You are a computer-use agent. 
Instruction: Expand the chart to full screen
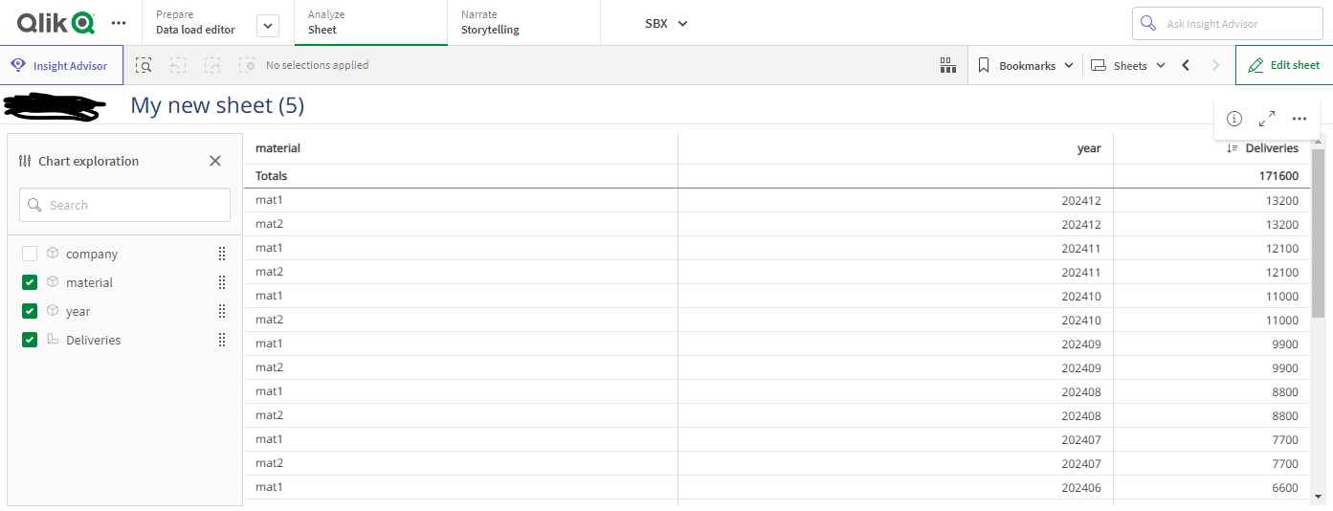1267,119
